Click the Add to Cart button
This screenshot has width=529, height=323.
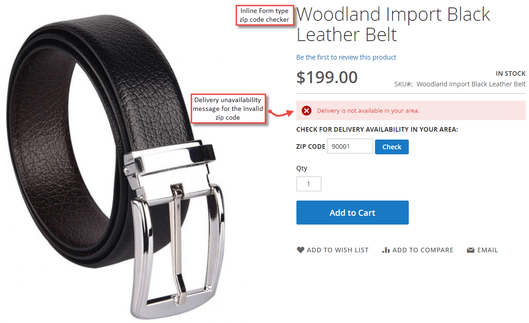(352, 213)
